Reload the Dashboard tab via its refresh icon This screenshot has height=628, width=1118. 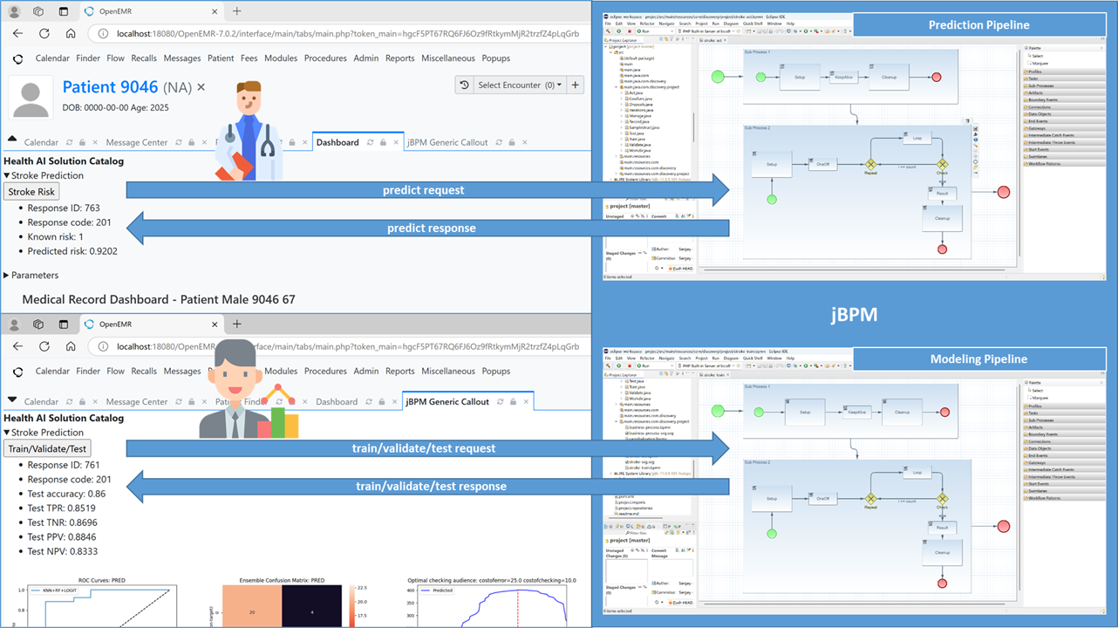(x=370, y=142)
